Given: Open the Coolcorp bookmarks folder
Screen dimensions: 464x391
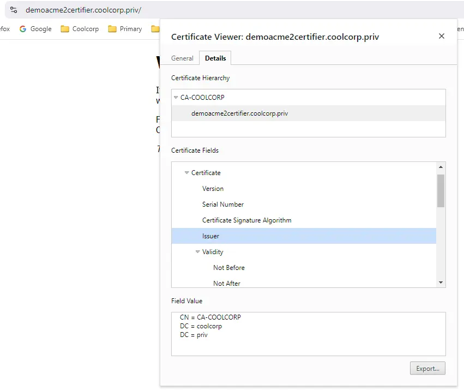Looking at the screenshot, I should click(80, 29).
